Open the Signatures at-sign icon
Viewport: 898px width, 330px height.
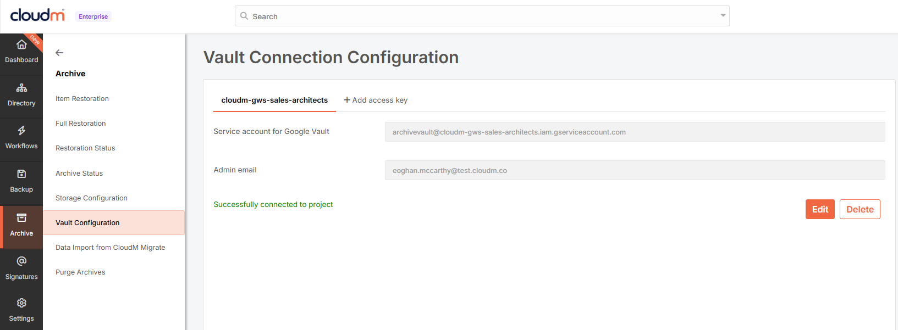click(21, 261)
